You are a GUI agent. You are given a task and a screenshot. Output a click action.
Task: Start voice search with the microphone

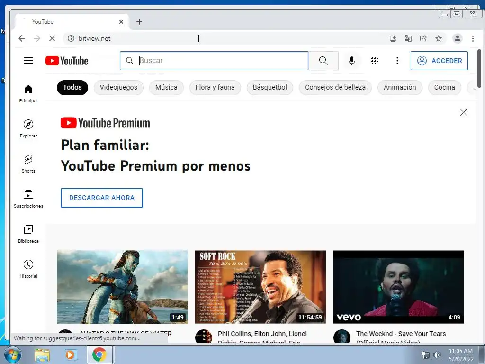click(352, 61)
